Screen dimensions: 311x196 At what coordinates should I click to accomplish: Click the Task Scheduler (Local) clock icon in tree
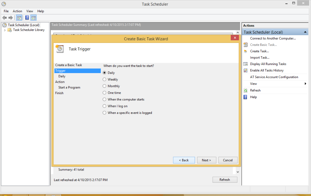pos(5,25)
